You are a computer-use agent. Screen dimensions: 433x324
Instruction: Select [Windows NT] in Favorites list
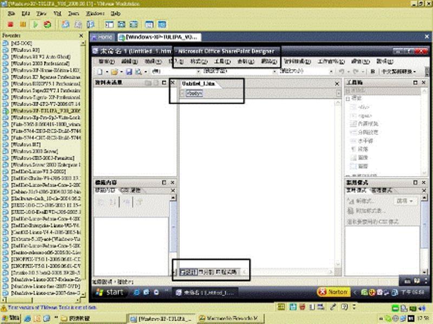coord(25,144)
